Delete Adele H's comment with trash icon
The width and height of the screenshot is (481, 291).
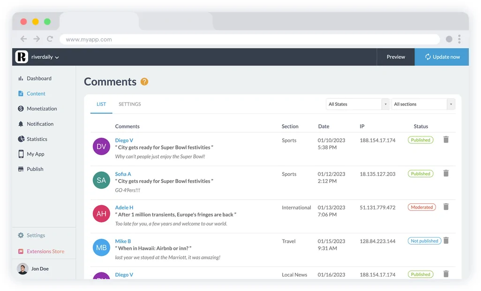446,207
